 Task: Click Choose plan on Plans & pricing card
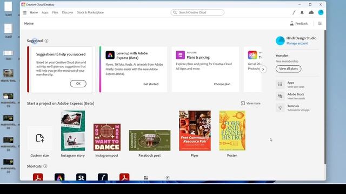[222, 84]
